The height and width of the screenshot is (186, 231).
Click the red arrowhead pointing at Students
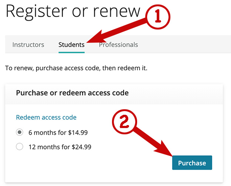pyautogui.click(x=96, y=38)
